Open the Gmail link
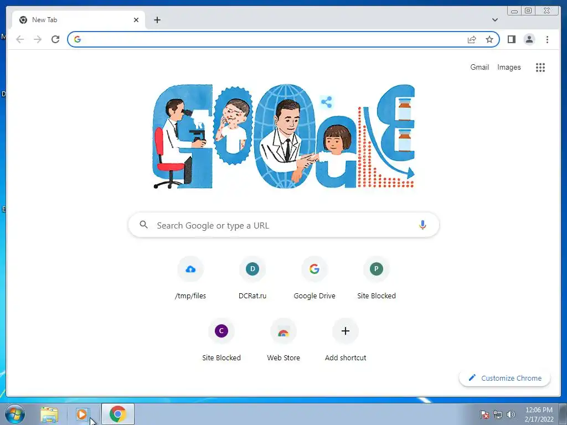This screenshot has height=425, width=567. 480,67
